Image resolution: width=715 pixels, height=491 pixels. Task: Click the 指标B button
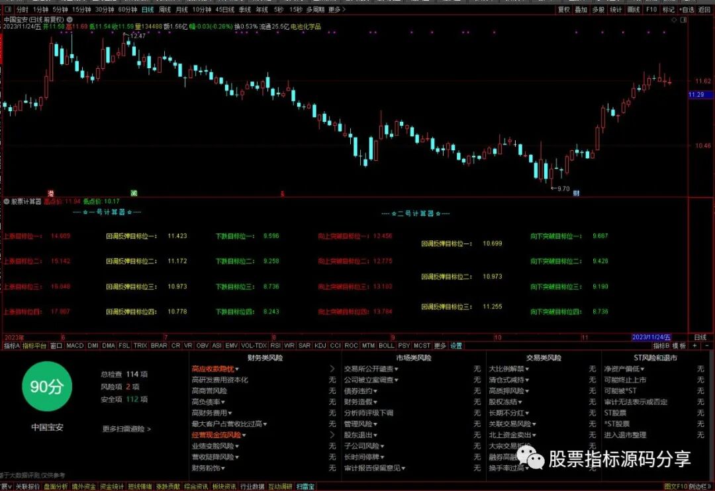click(x=661, y=346)
